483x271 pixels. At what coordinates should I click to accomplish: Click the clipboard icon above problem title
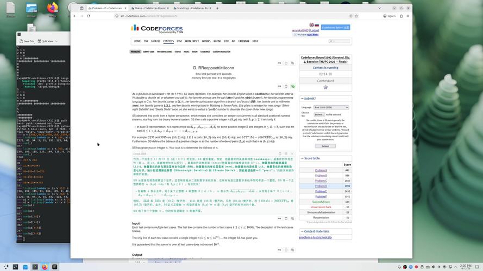click(286, 63)
